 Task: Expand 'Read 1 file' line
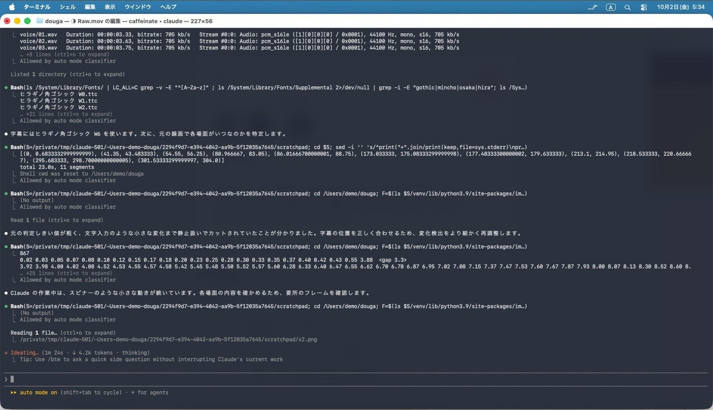(57, 220)
